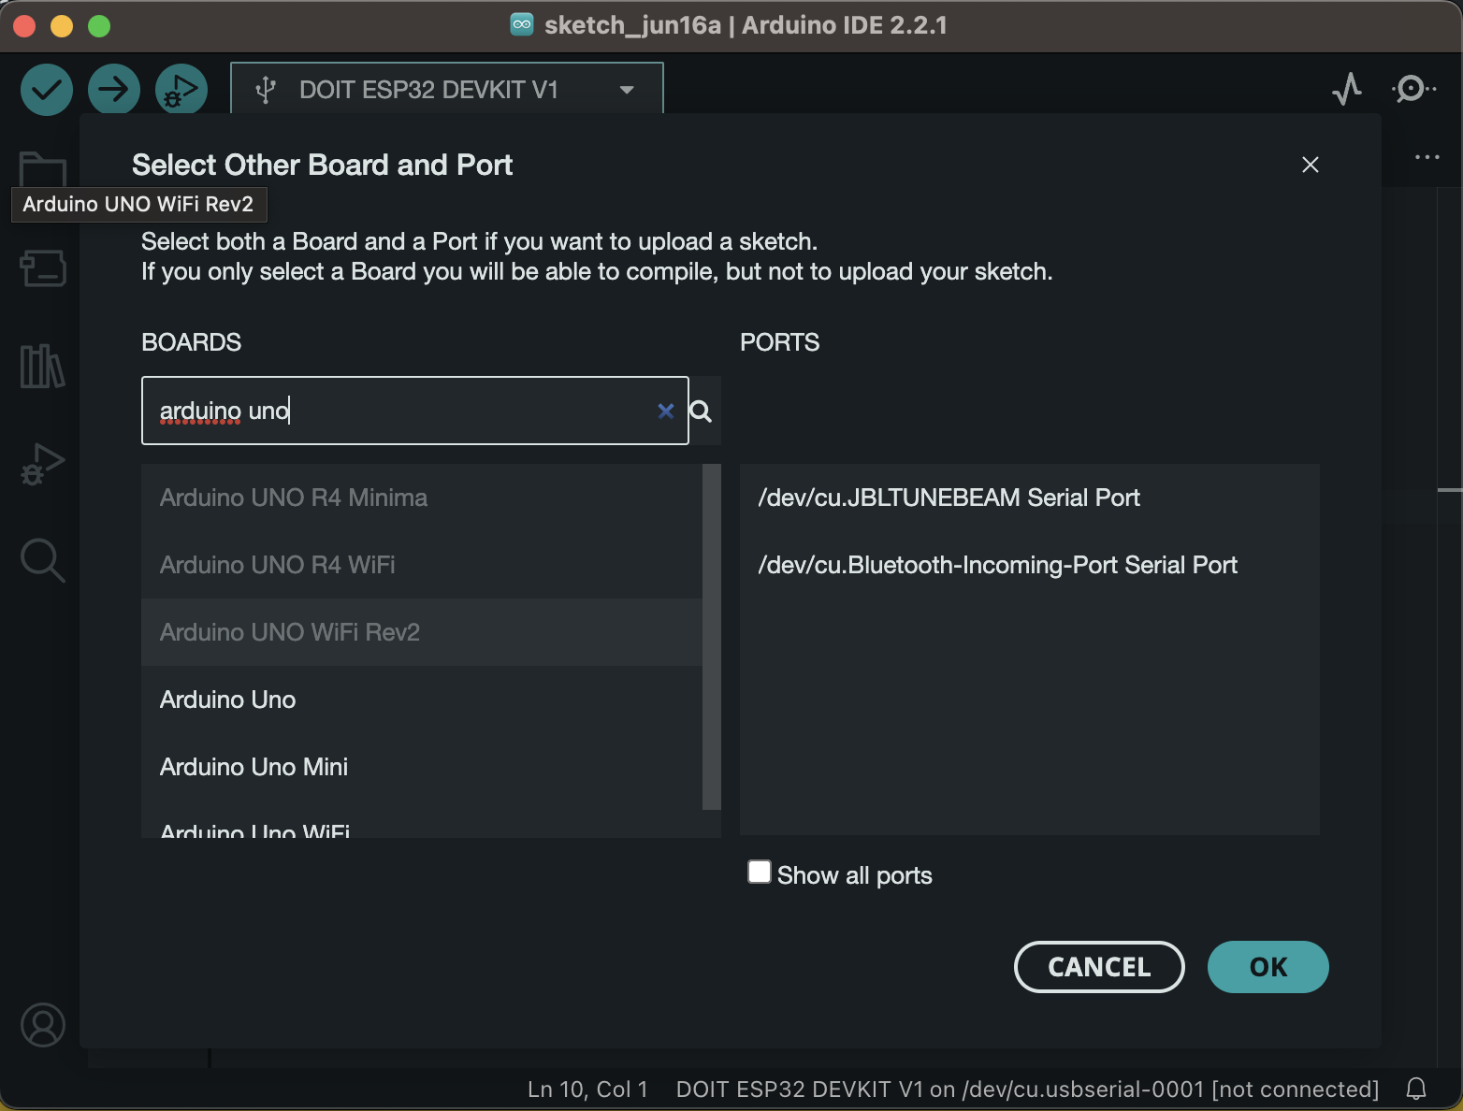This screenshot has height=1111, width=1463.
Task: Open the Serial Monitor icon
Action: tap(1413, 89)
